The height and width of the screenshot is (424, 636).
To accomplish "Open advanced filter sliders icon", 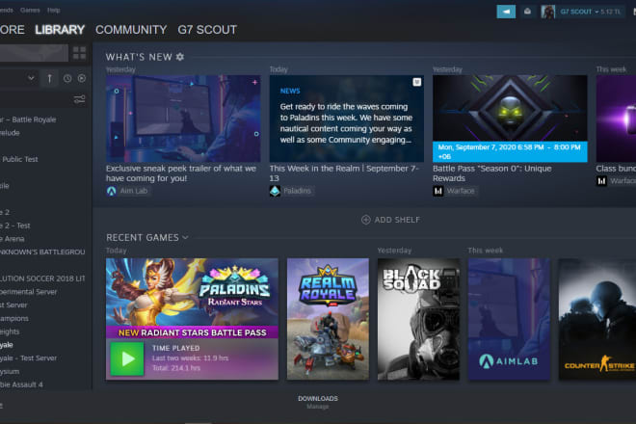I will click(x=79, y=99).
